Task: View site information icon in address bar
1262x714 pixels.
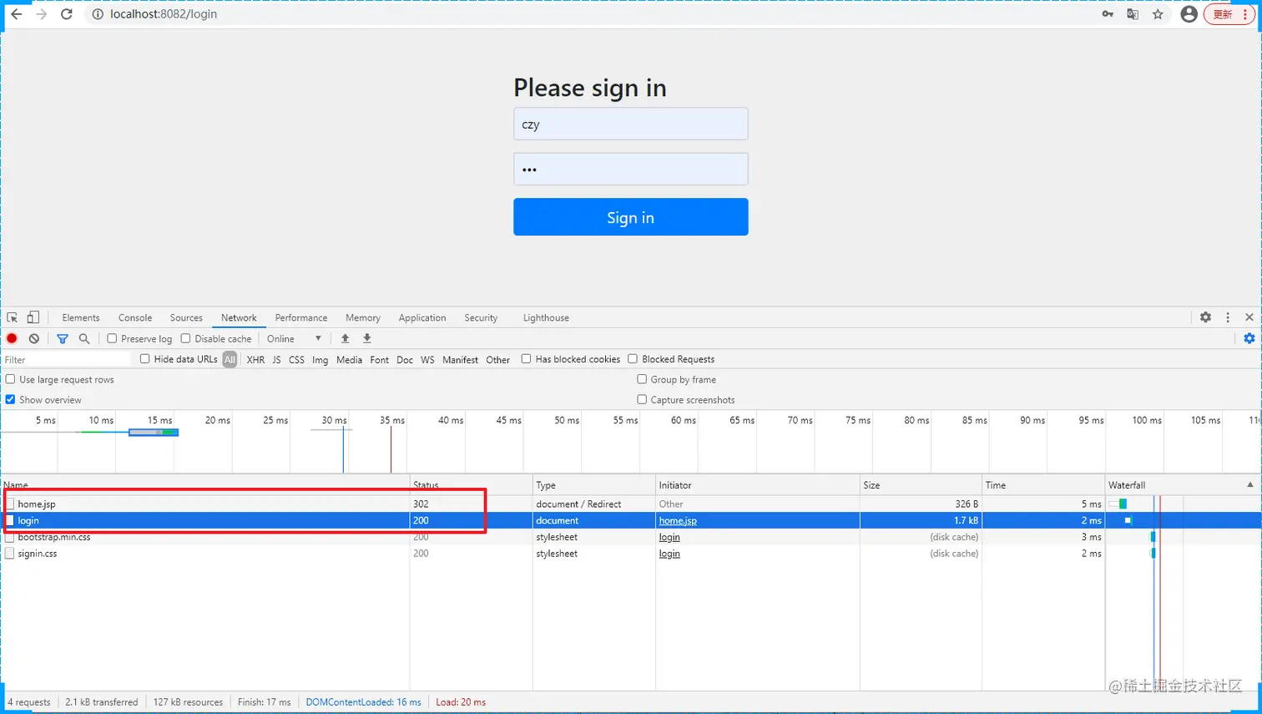Action: pyautogui.click(x=98, y=14)
